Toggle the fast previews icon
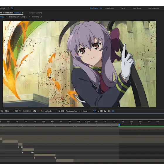 point(59,111)
